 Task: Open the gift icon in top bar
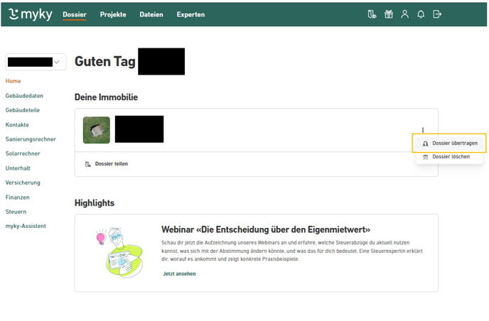[x=388, y=14]
